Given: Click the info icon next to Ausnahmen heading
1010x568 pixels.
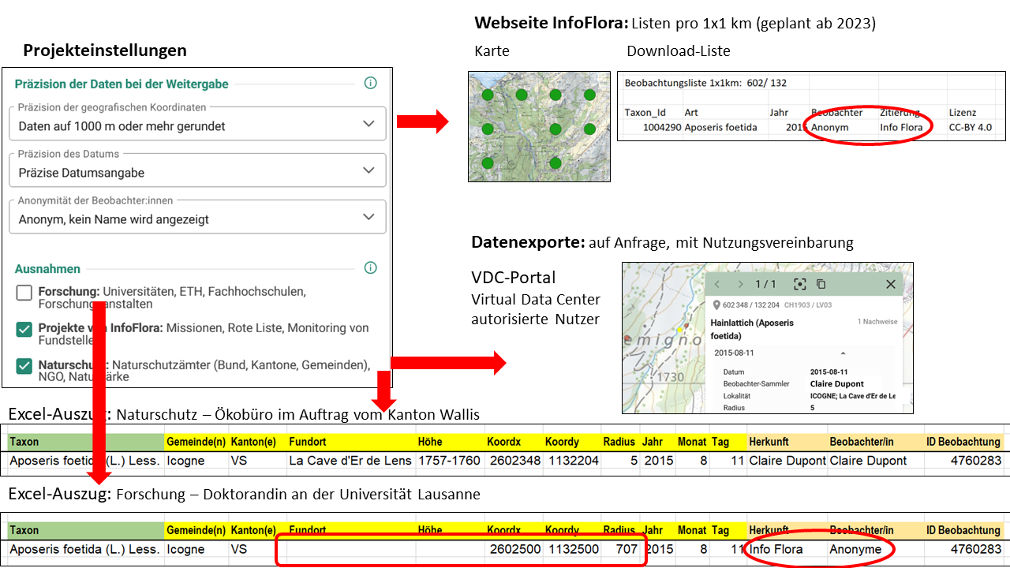Looking at the screenshot, I should click(370, 268).
